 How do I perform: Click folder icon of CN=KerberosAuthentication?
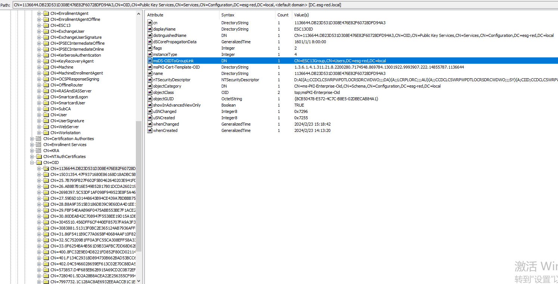coord(46,55)
